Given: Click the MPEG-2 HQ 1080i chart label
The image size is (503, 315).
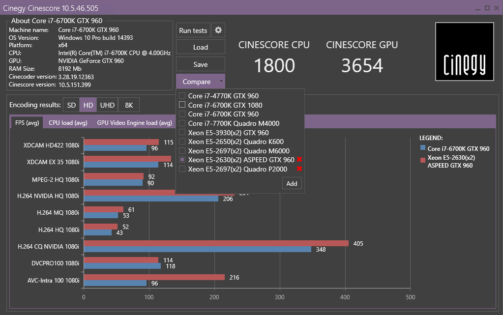Looking at the screenshot, I should [x=56, y=180].
